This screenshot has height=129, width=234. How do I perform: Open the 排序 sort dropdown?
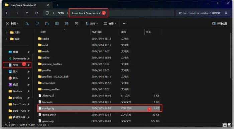92,24
